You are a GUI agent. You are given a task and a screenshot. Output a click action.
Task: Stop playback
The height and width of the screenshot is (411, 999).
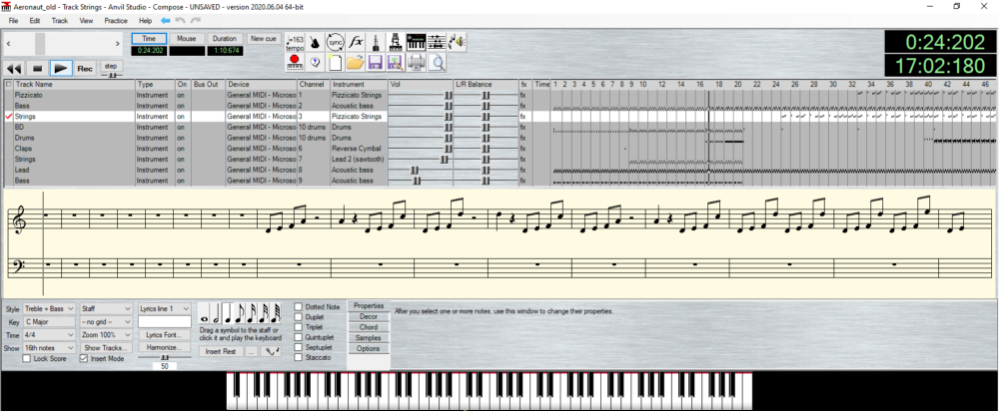tap(37, 68)
